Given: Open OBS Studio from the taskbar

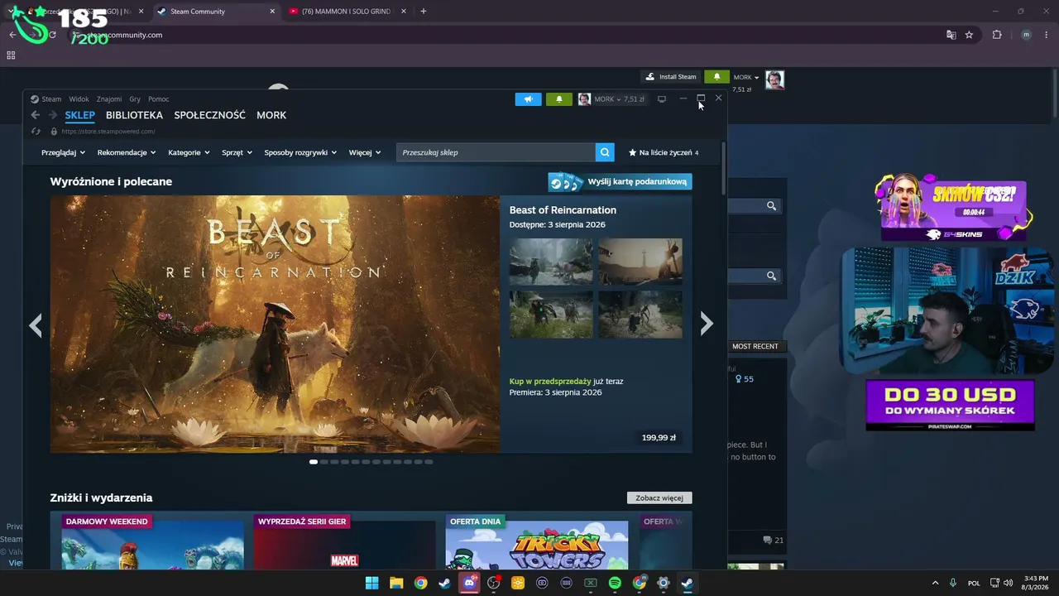Looking at the screenshot, I should tap(494, 583).
